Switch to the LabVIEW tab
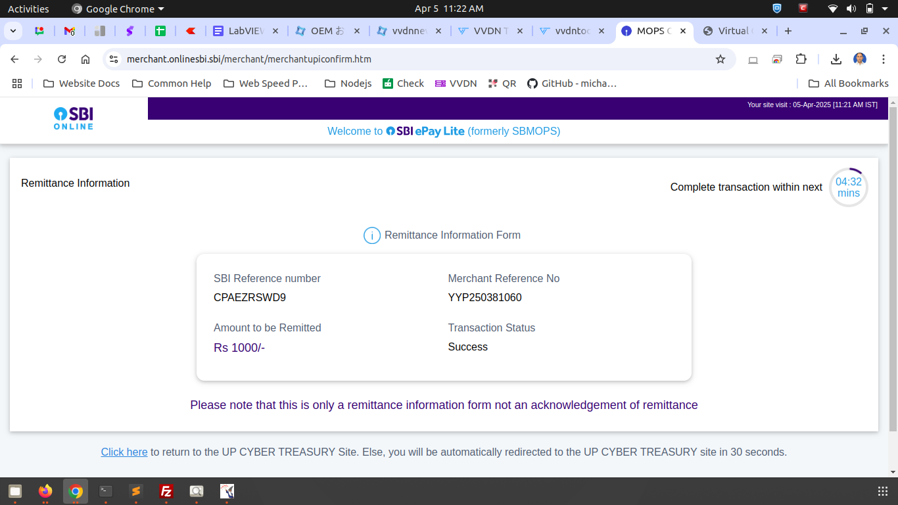This screenshot has height=505, width=898. tap(245, 31)
